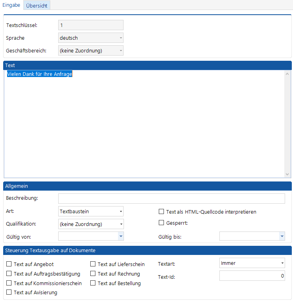Check Text auf Angebot
This screenshot has height=301, width=293.
pyautogui.click(x=9, y=264)
